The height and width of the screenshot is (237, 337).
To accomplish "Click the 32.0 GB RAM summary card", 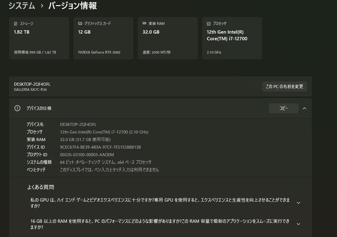I will (x=167, y=38).
